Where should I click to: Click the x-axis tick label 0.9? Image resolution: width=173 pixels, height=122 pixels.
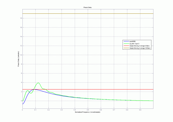click(140, 110)
